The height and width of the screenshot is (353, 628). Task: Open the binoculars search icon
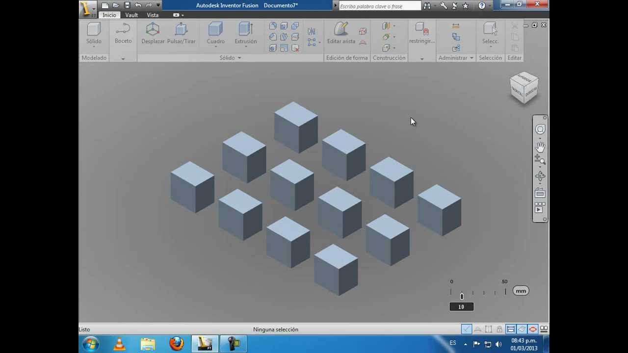427,6
